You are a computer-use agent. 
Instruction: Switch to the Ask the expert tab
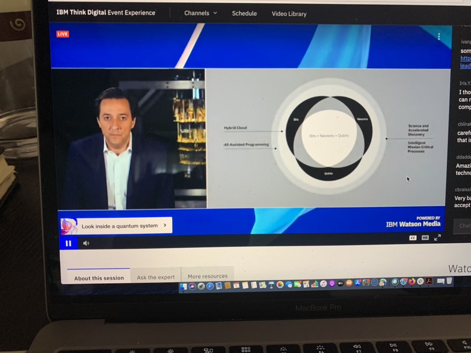click(155, 277)
